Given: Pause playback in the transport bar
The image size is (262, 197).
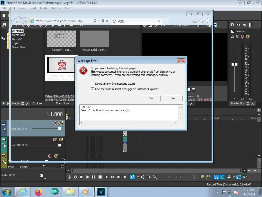Looking at the screenshot, I should coord(94,177).
